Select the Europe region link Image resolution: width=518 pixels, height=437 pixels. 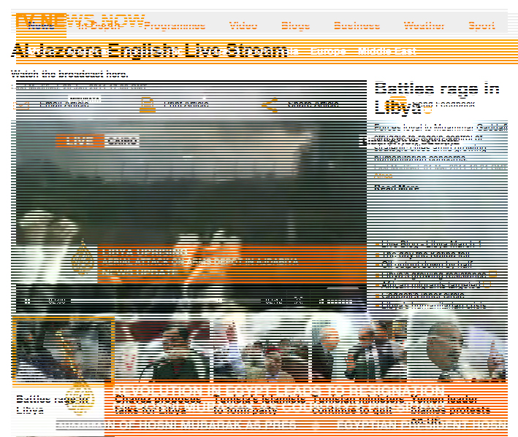pyautogui.click(x=328, y=52)
